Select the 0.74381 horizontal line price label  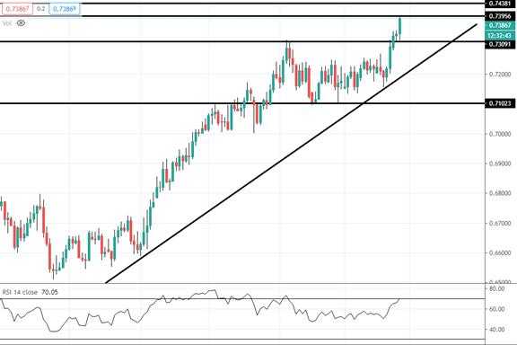[x=500, y=4]
